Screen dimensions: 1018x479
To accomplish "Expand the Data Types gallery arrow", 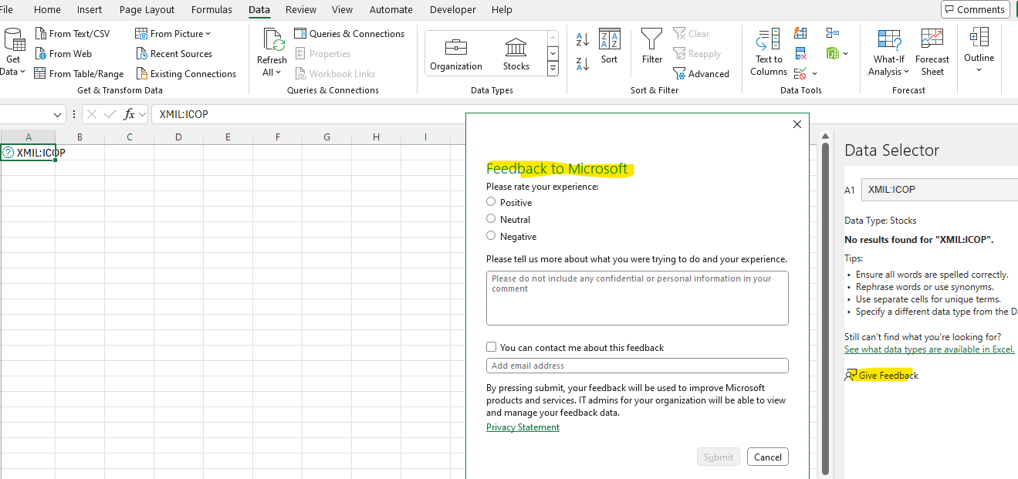I will click(553, 69).
